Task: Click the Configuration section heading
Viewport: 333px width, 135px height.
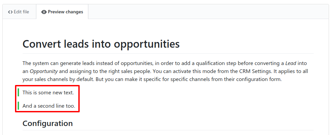Action: 48,123
